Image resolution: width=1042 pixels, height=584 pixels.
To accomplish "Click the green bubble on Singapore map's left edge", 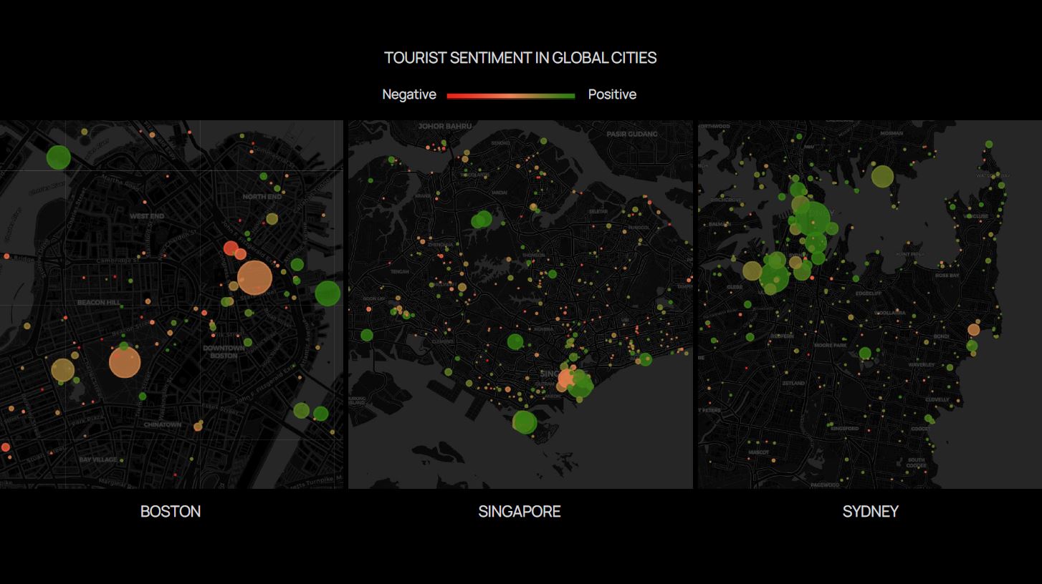I will [x=367, y=335].
